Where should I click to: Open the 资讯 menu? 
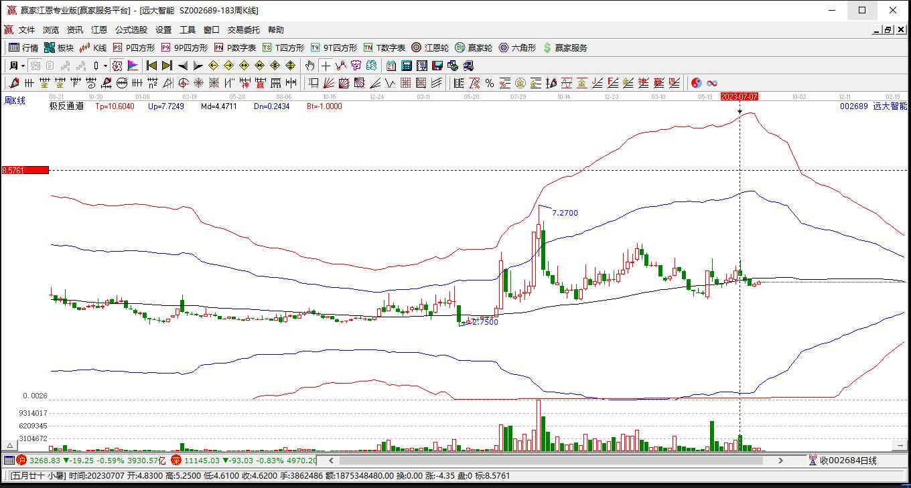click(75, 30)
